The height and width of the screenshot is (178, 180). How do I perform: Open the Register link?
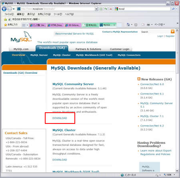[170, 36]
